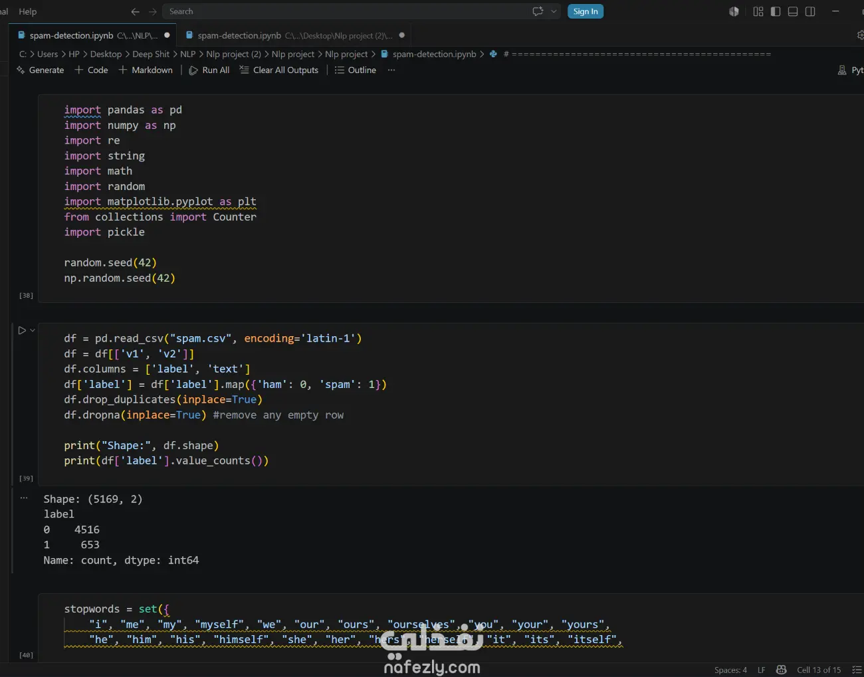Click execution count [39] label
The height and width of the screenshot is (677, 864).
pos(26,478)
